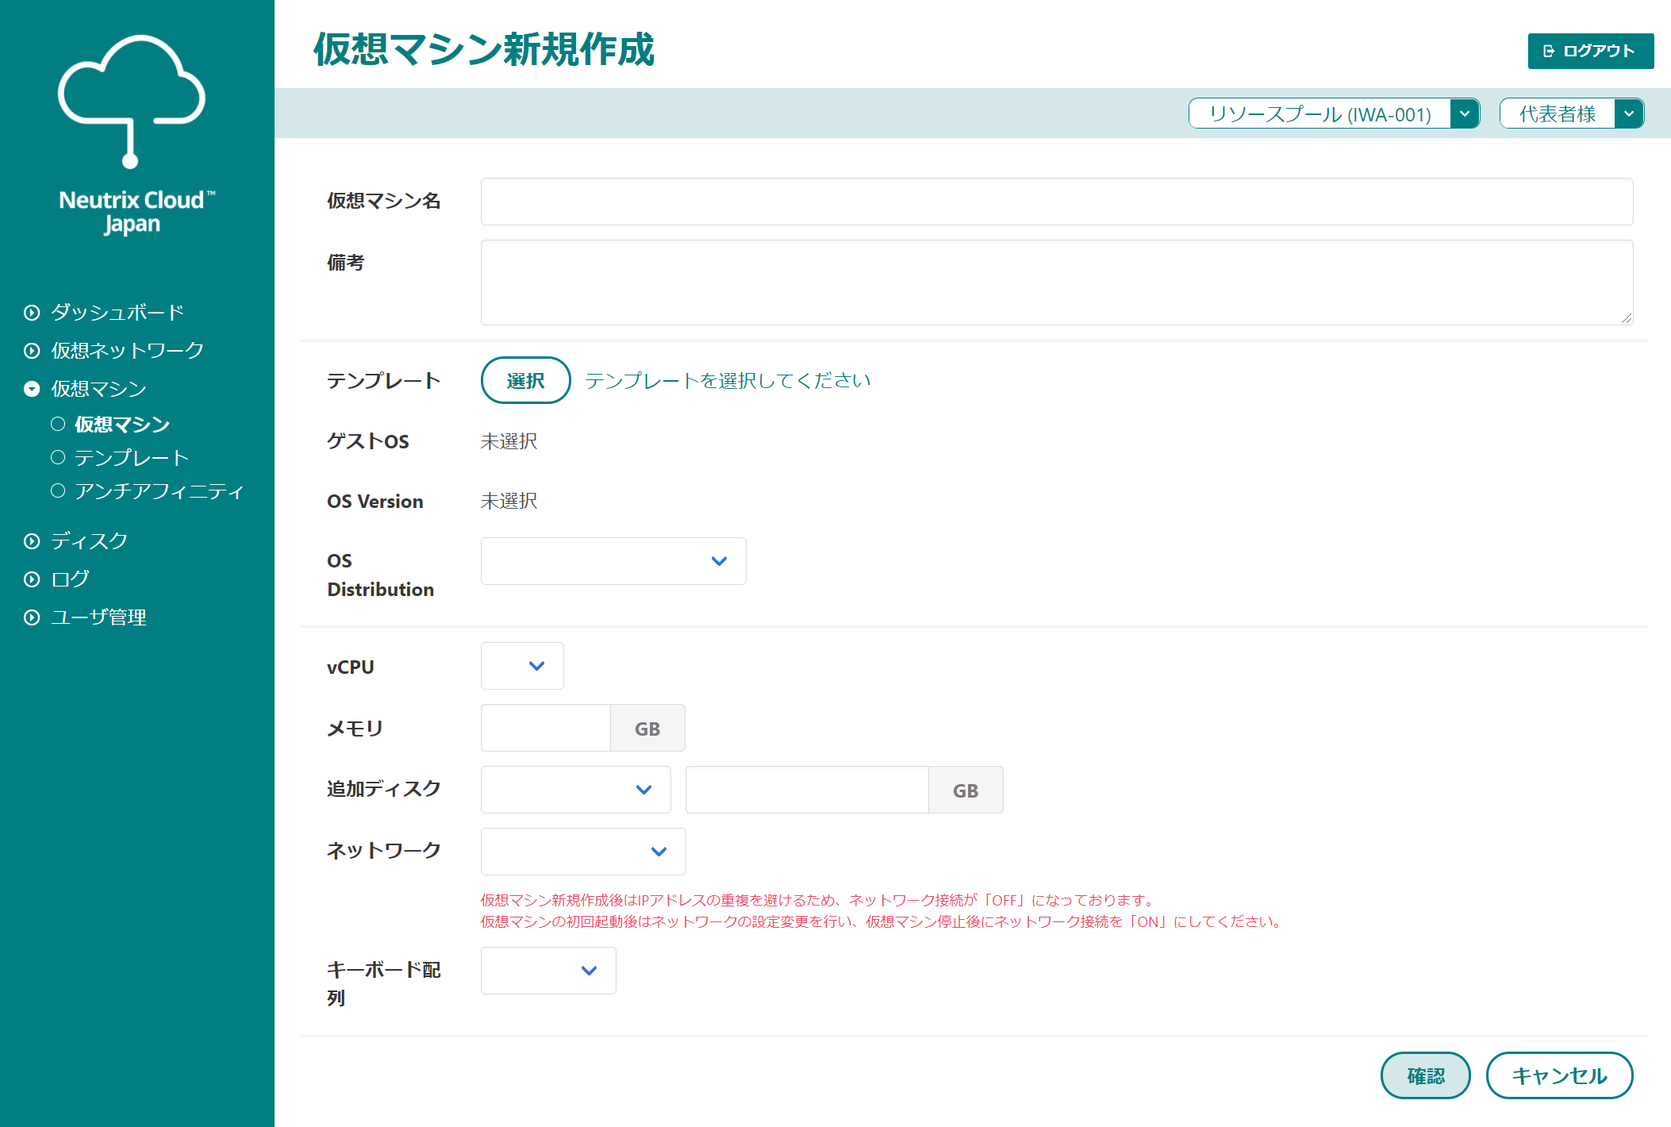Select the アンチアフィニティ submenu bullet
1671x1127 pixels.
[58, 490]
